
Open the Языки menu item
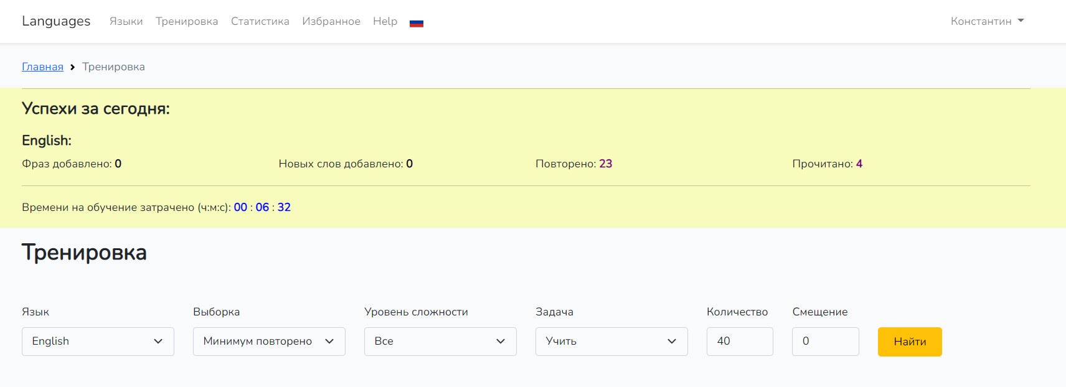[x=126, y=21]
